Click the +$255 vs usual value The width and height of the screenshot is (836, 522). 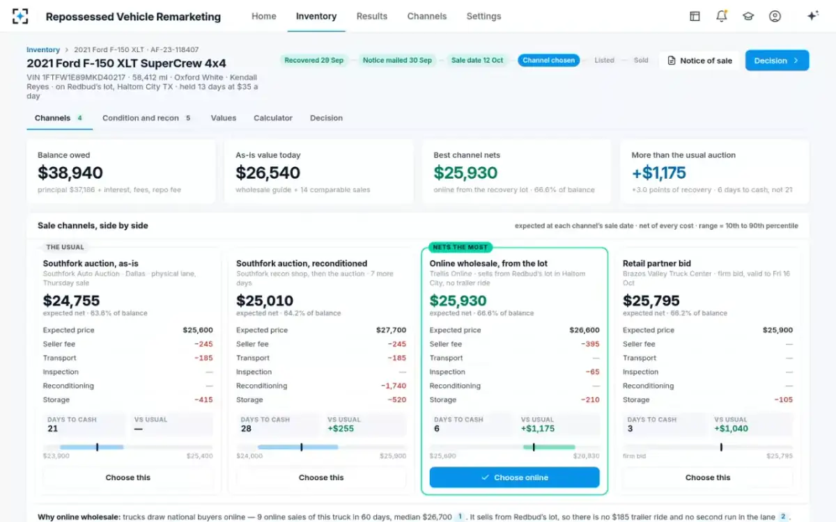pos(341,429)
